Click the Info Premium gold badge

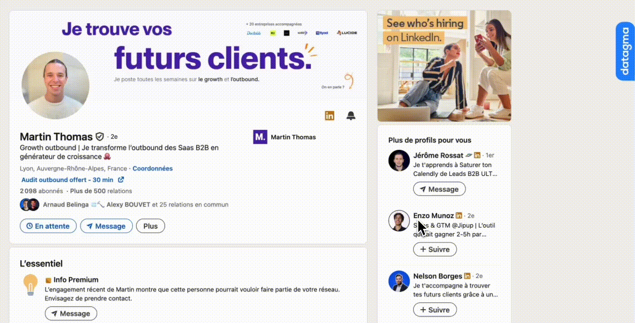(x=48, y=280)
